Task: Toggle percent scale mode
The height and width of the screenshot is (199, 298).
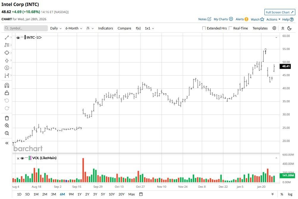Action: coord(282,194)
